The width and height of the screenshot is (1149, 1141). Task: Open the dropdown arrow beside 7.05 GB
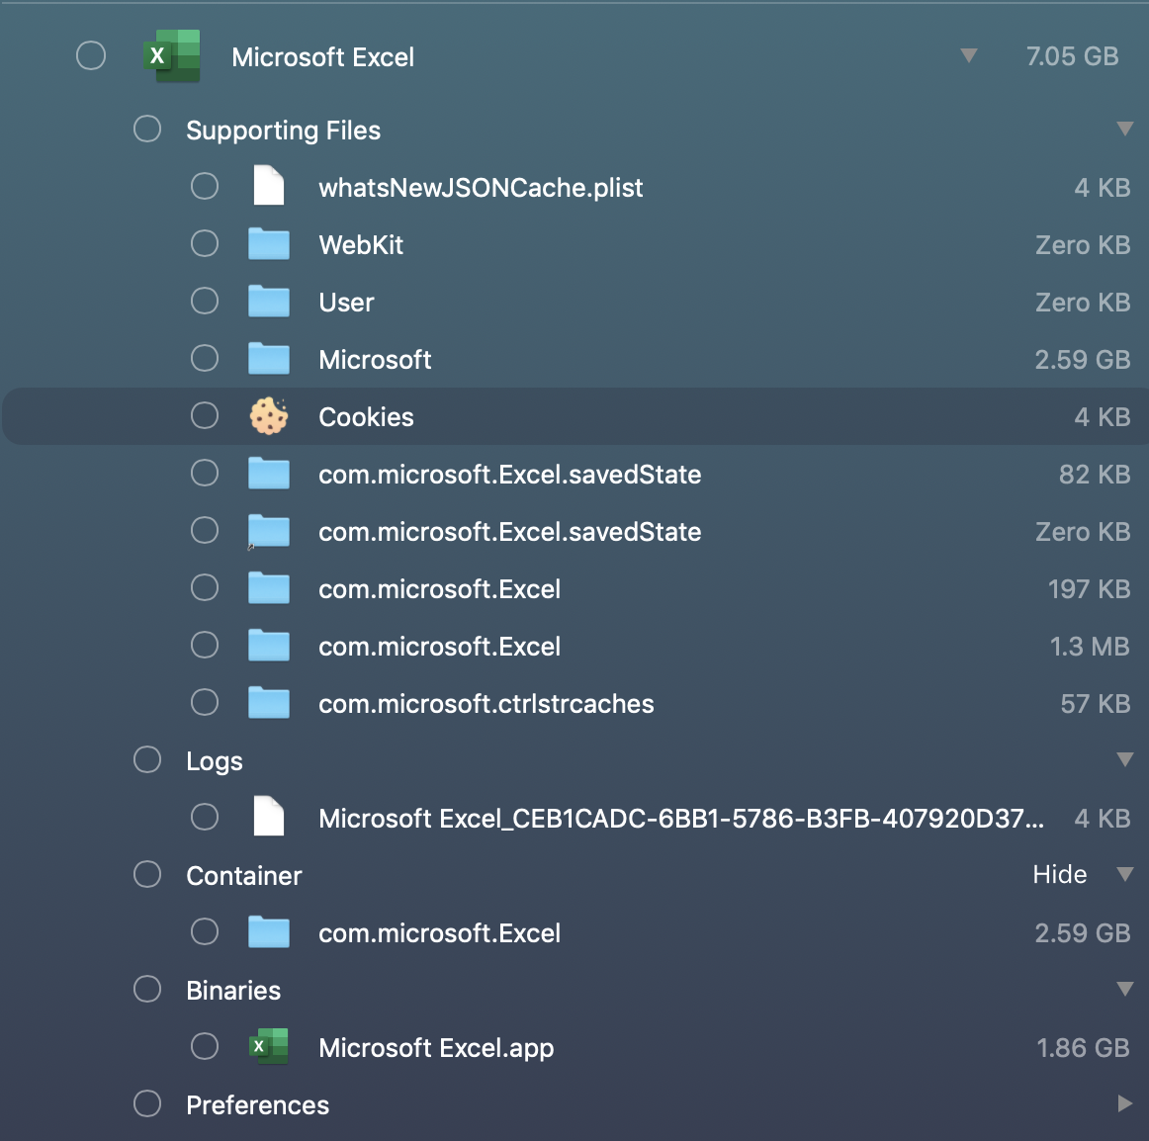(969, 56)
